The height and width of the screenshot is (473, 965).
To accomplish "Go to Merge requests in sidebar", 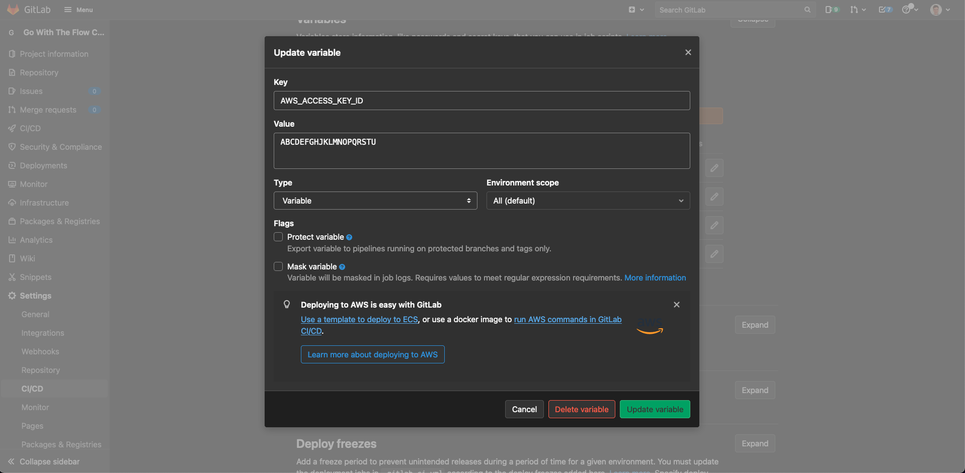I will 54,110.
